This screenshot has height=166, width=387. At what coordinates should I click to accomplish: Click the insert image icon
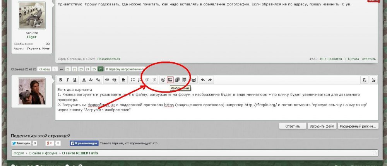pyautogui.click(x=170, y=80)
